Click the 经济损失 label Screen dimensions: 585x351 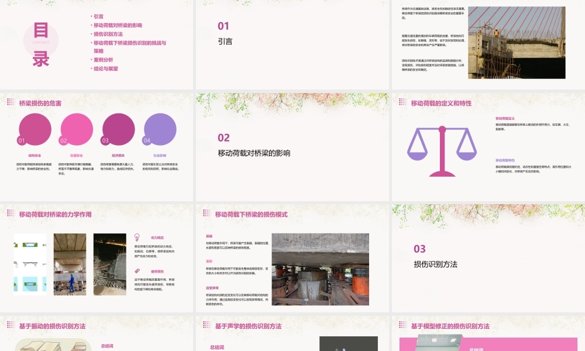118,156
